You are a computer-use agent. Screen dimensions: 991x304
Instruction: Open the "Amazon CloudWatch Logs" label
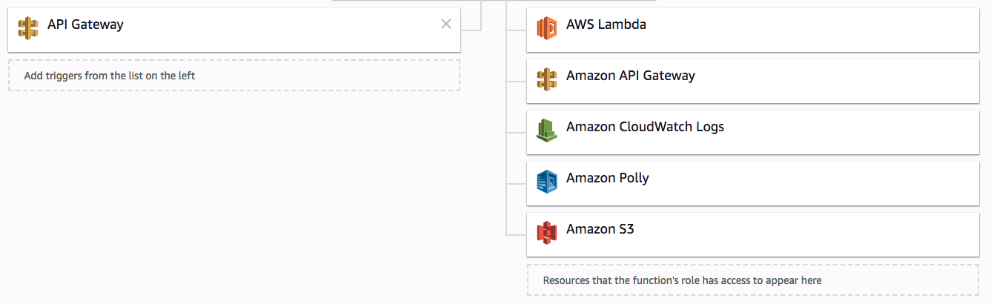[645, 127]
